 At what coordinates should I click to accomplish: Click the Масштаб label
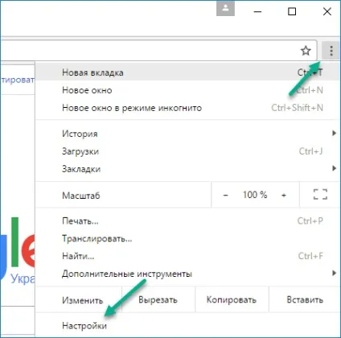(x=81, y=196)
